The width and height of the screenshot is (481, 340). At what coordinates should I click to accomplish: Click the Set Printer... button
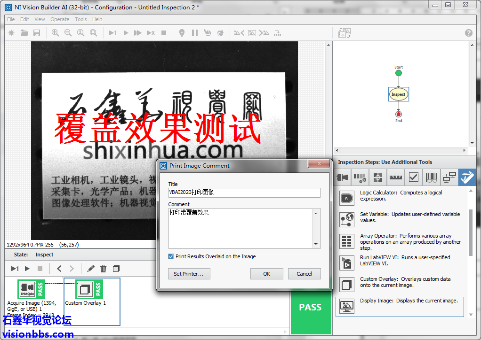click(x=189, y=274)
